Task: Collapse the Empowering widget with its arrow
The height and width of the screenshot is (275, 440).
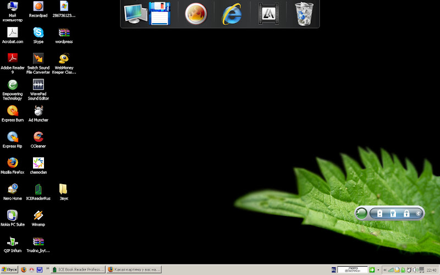Action: click(419, 213)
